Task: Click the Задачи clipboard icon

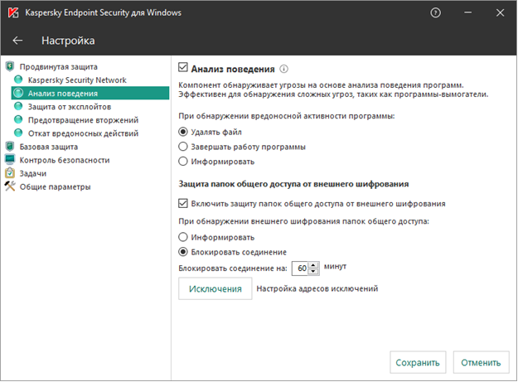Action: tap(10, 173)
